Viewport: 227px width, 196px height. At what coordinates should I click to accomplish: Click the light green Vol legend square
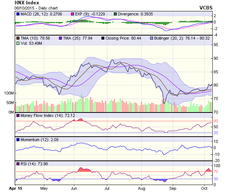pyautogui.click(x=18, y=43)
